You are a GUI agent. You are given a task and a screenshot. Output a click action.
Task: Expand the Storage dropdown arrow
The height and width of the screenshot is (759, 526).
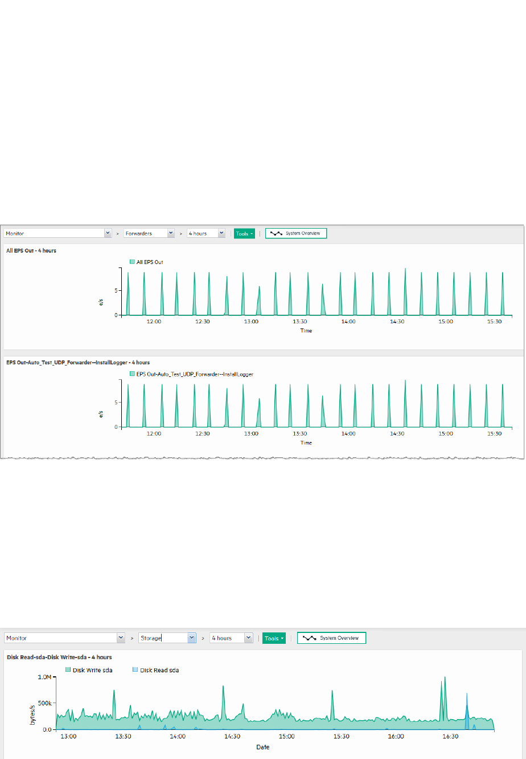tap(192, 638)
